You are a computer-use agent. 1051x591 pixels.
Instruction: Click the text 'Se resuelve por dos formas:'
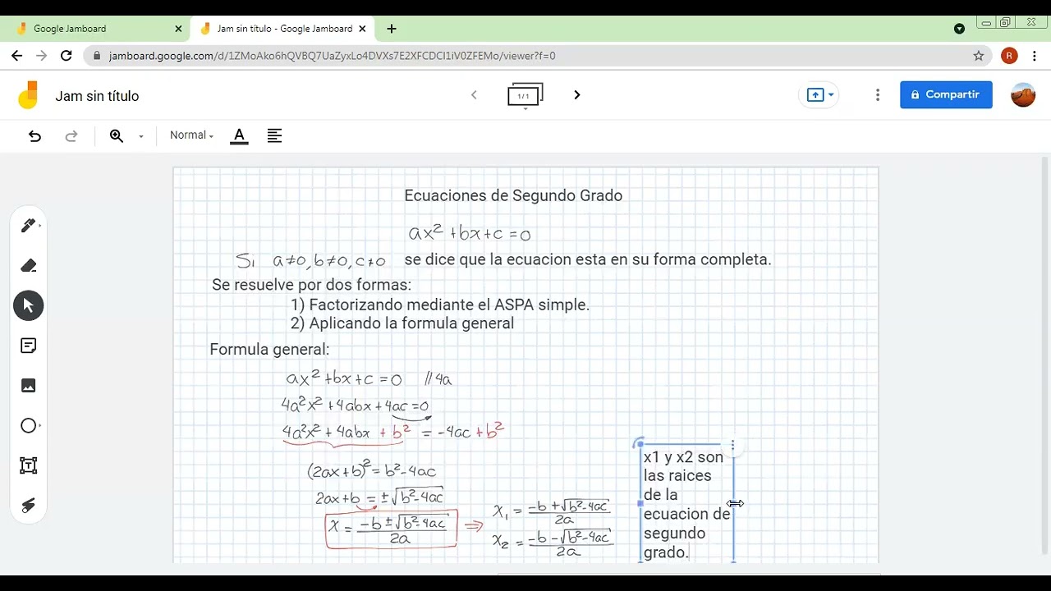click(x=311, y=285)
